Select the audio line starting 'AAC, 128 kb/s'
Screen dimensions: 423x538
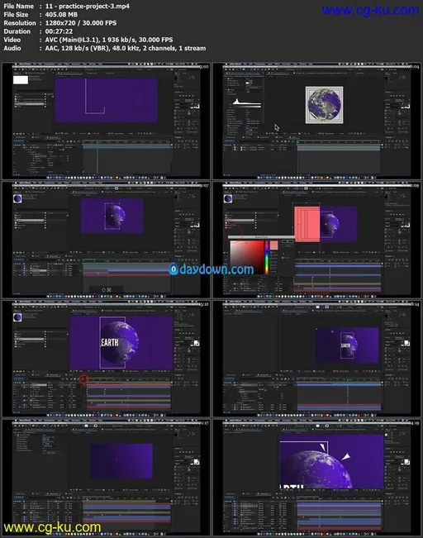pos(126,48)
